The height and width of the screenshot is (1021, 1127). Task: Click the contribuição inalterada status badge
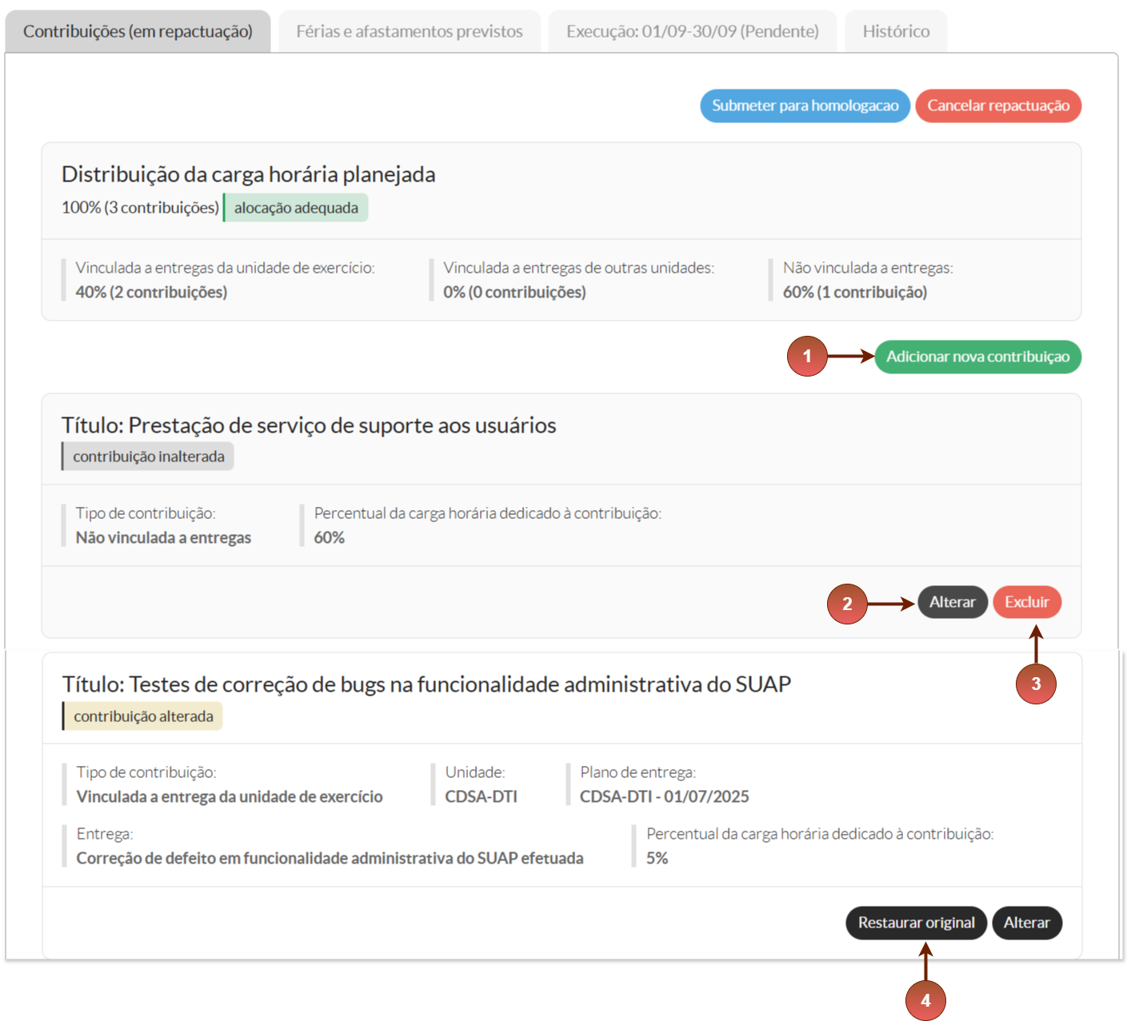pos(148,457)
